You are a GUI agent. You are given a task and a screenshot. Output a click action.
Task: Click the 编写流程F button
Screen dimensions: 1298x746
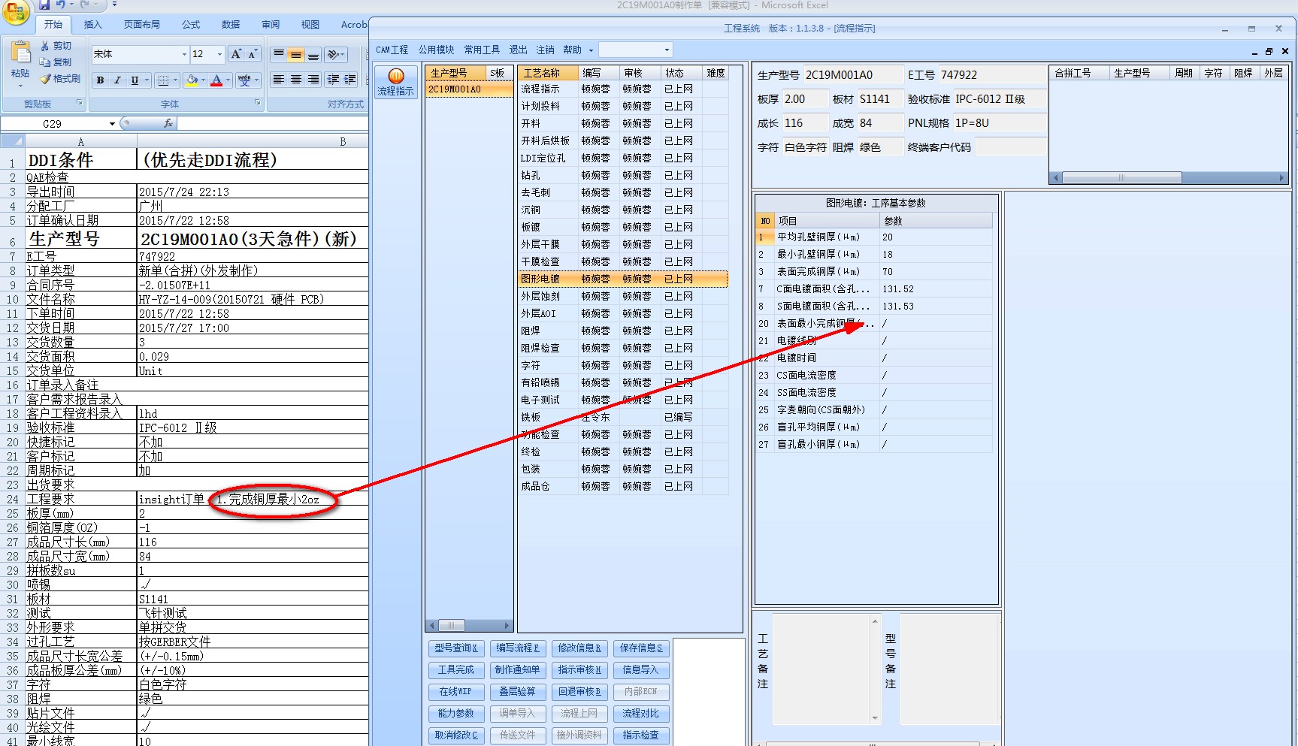click(x=517, y=648)
